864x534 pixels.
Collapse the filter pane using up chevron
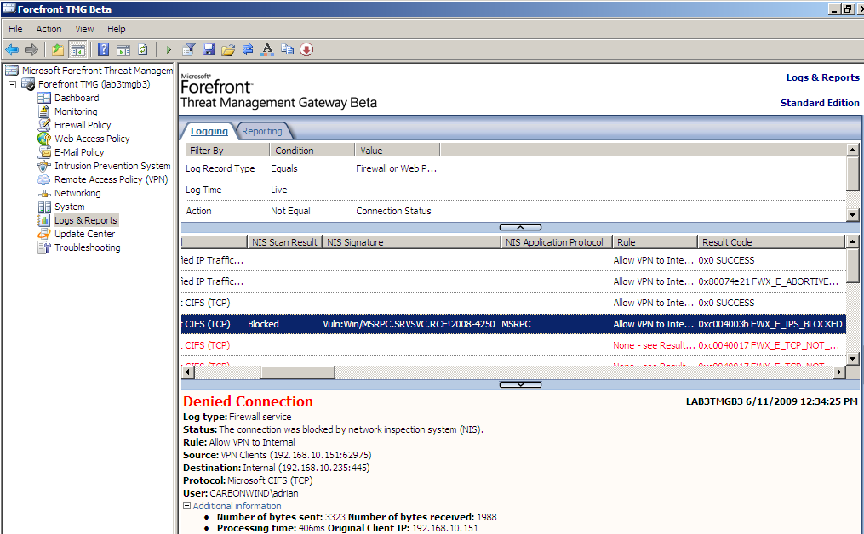520,227
